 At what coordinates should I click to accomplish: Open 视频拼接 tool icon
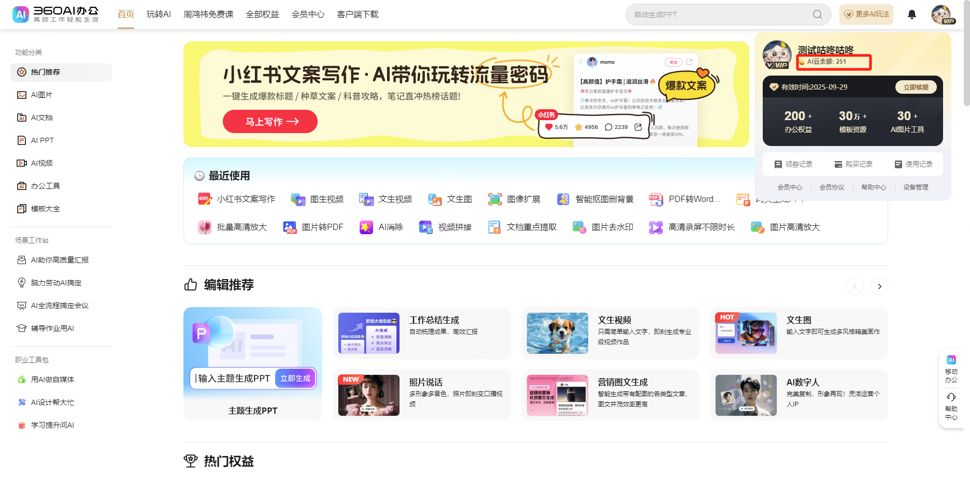(426, 227)
